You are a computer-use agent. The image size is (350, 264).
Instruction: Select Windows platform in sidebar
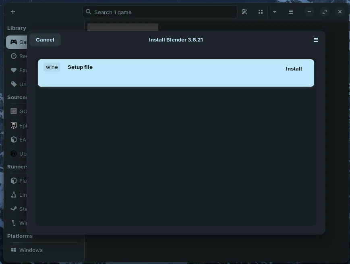tap(42, 250)
